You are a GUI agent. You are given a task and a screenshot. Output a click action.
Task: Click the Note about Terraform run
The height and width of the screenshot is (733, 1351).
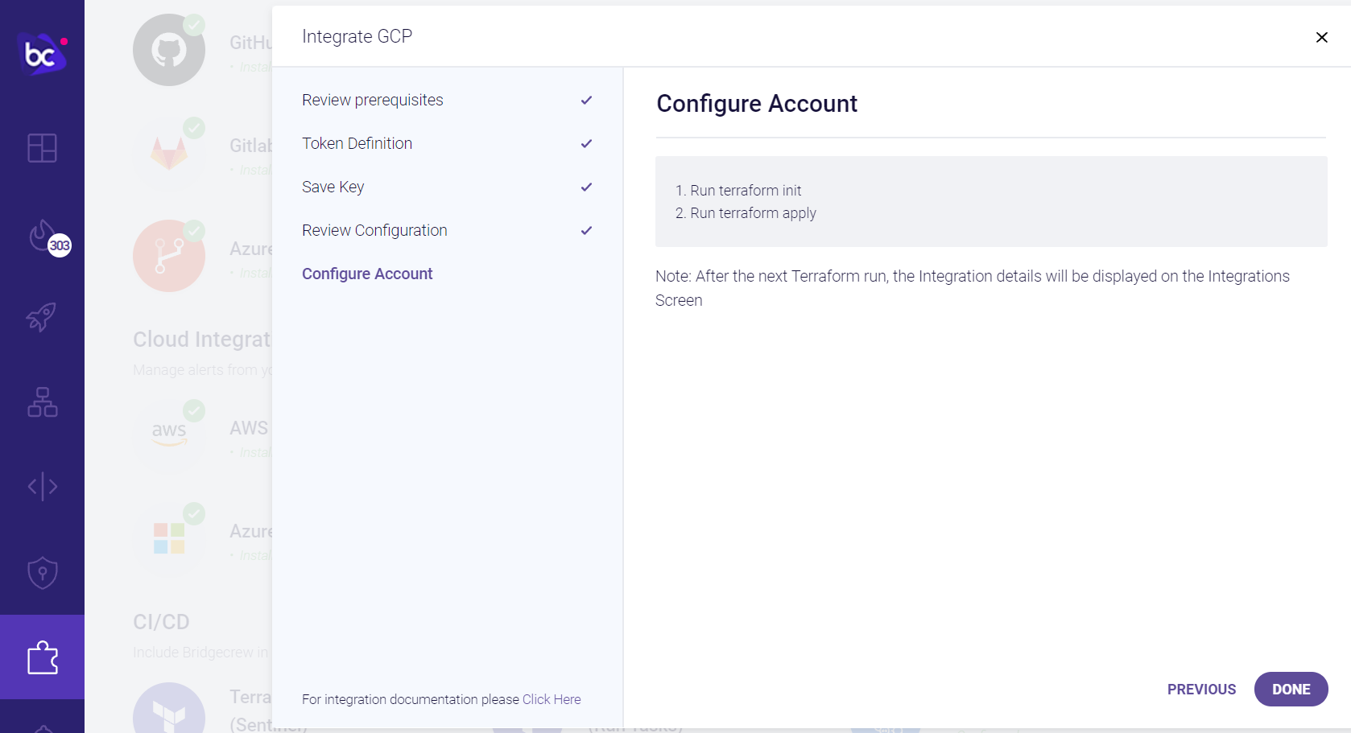pyautogui.click(x=973, y=288)
